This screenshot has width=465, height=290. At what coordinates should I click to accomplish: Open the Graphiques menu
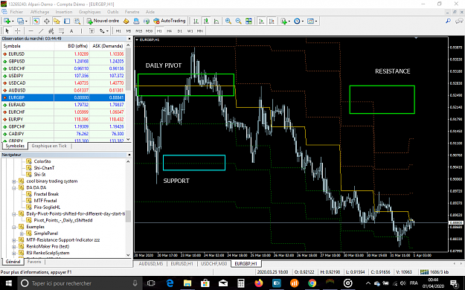coord(89,12)
